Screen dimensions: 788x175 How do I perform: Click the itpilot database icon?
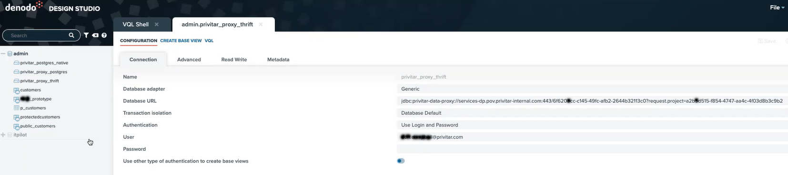[10, 135]
